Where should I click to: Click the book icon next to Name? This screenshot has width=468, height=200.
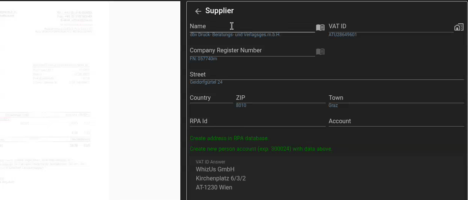[320, 27]
